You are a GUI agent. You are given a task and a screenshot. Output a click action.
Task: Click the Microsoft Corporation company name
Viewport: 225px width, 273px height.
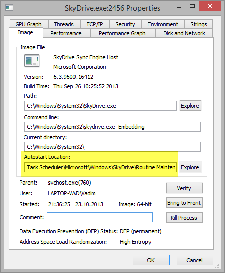(x=80, y=67)
